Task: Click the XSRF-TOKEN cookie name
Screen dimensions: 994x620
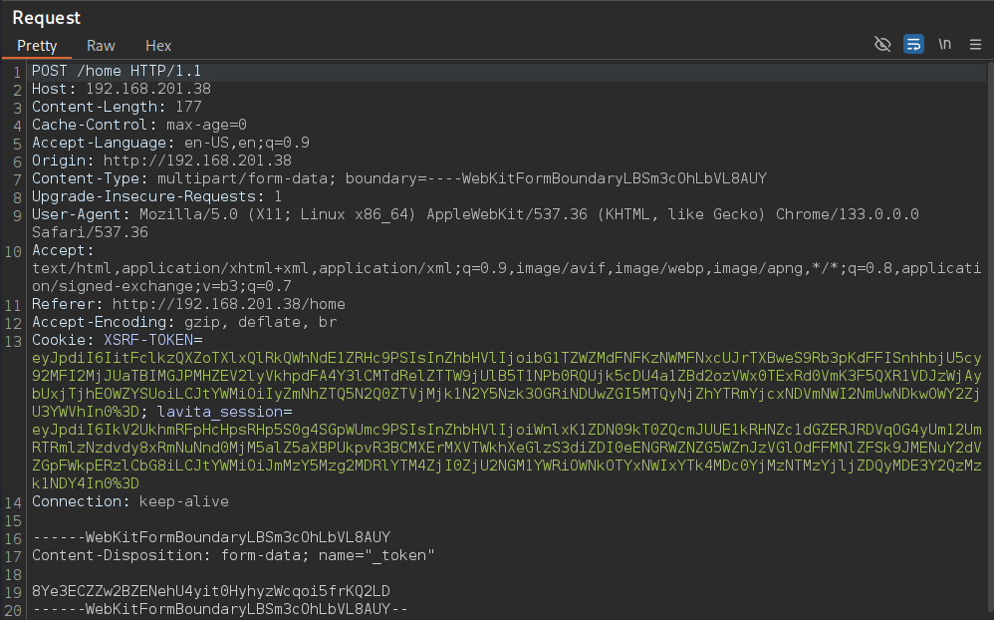Action: coord(149,340)
